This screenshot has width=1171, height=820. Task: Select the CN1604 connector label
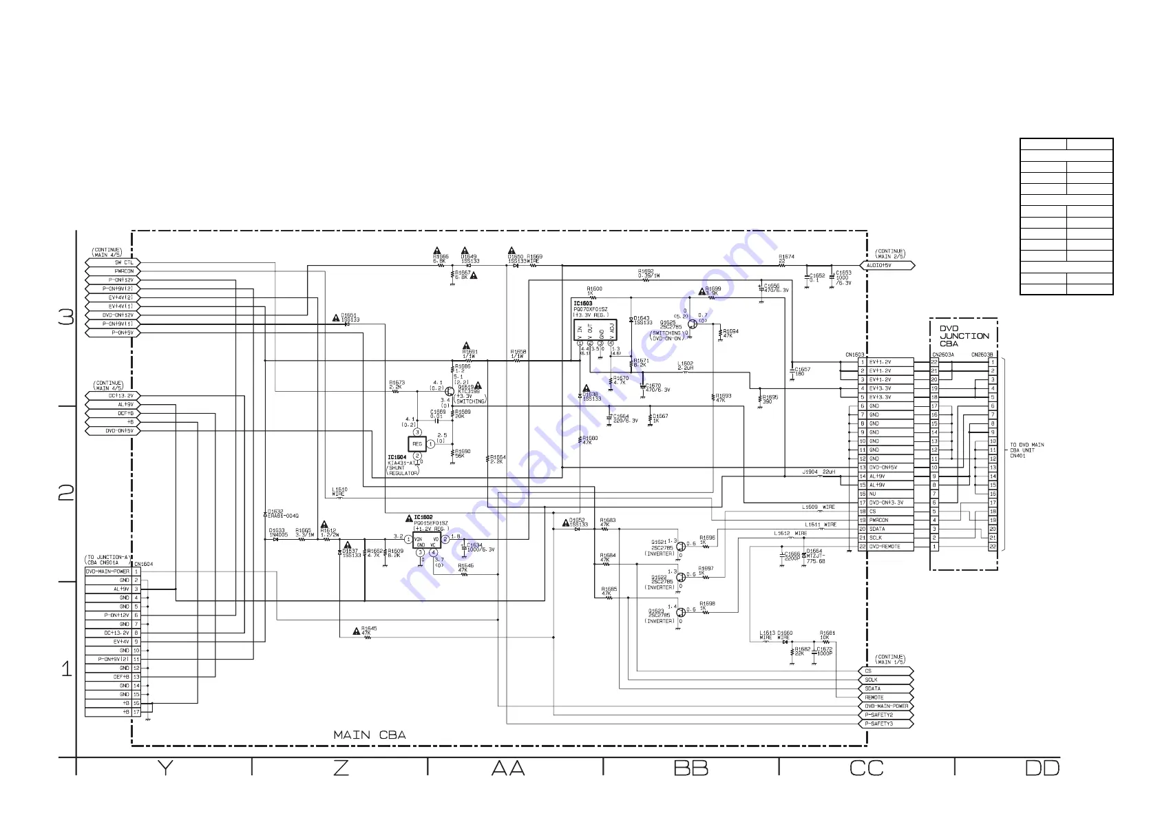coord(144,564)
